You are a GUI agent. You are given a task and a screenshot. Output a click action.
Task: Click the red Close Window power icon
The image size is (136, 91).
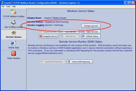(x=14, y=53)
